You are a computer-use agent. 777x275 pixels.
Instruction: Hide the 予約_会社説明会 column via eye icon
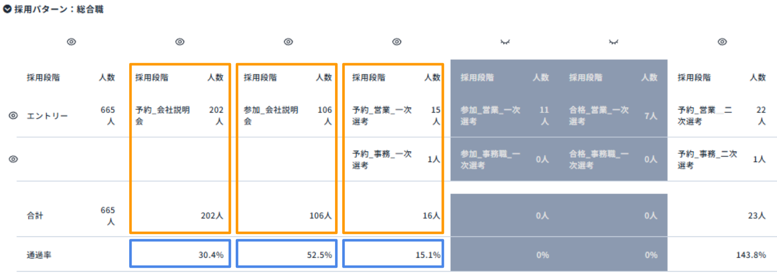180,42
